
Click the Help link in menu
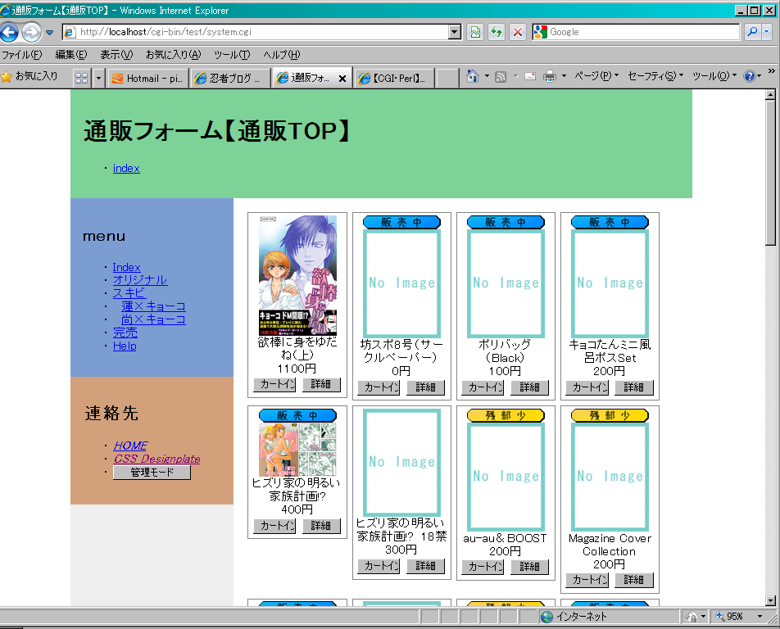125,346
